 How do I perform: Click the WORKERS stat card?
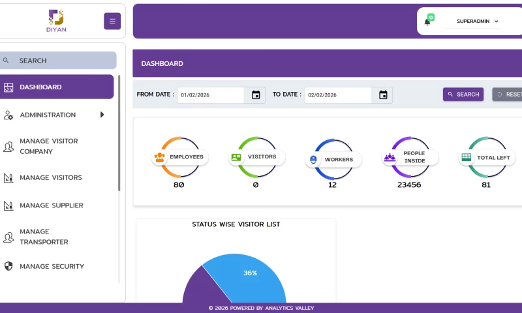pyautogui.click(x=333, y=159)
